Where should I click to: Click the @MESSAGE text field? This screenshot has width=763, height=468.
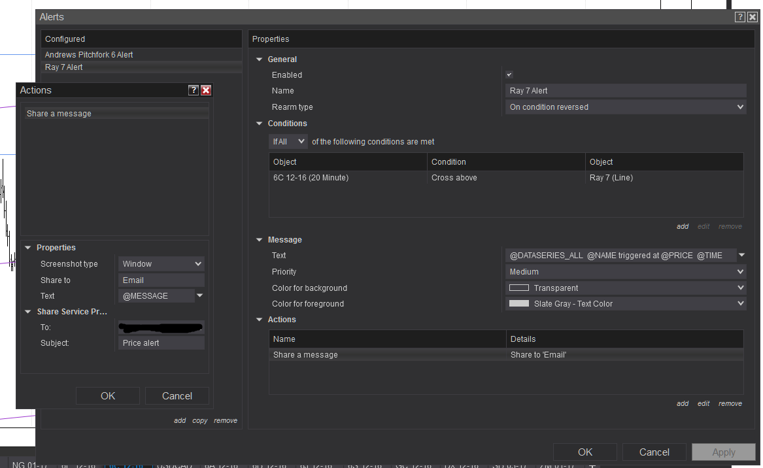pos(156,296)
